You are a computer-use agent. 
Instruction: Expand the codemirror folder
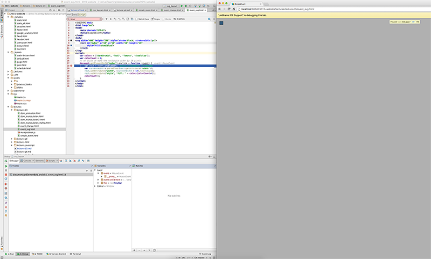(x=8, y=91)
